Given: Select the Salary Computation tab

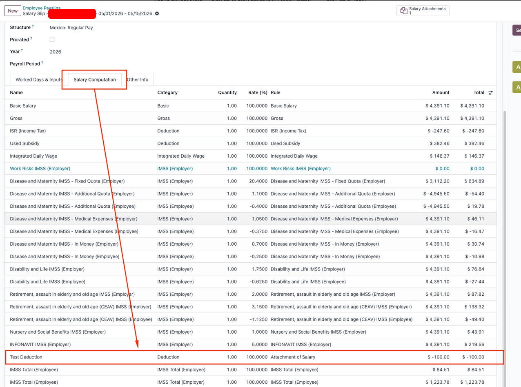Looking at the screenshot, I should click(x=95, y=80).
